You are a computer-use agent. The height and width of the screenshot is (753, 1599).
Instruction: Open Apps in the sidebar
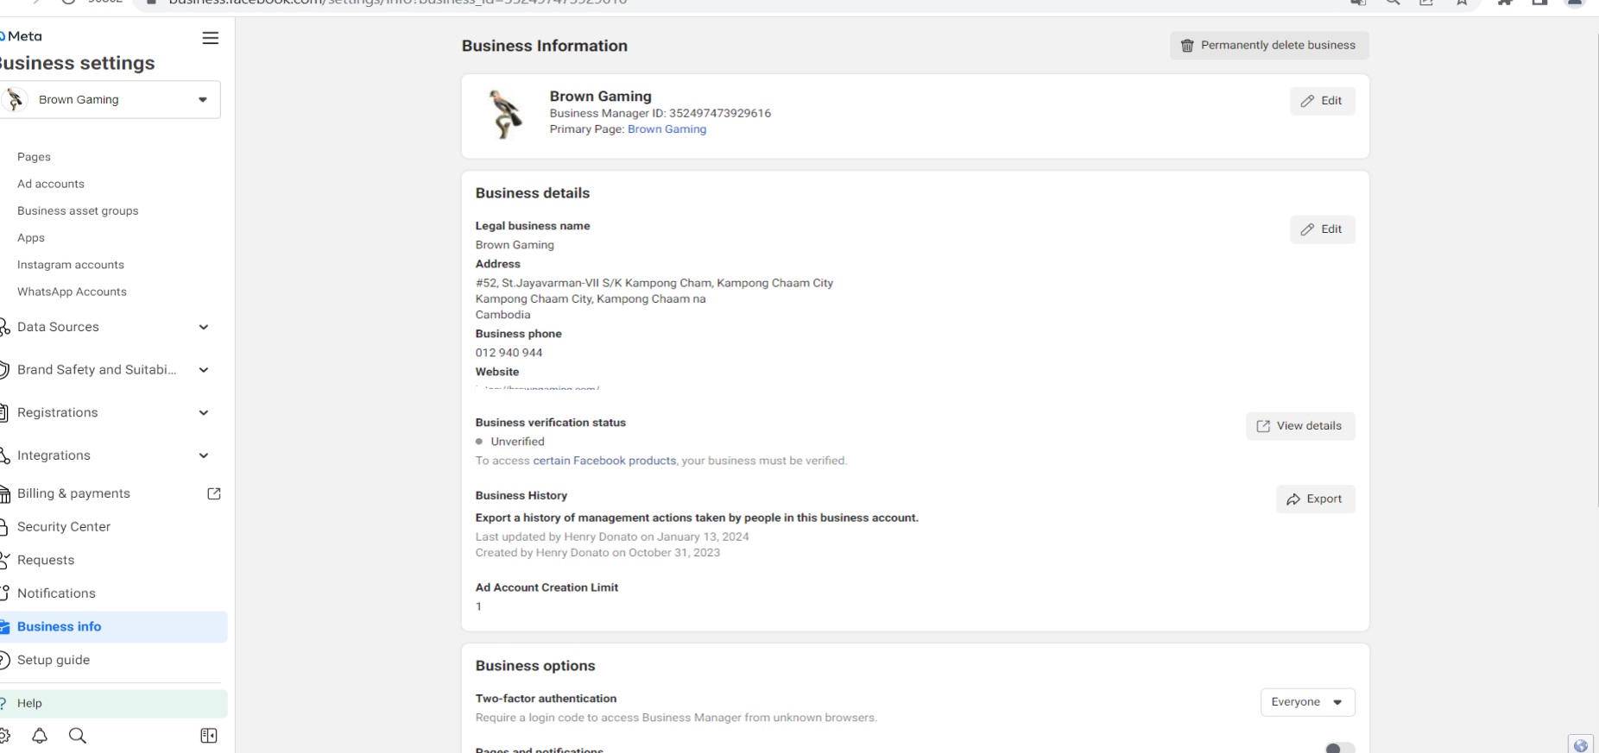click(x=31, y=238)
